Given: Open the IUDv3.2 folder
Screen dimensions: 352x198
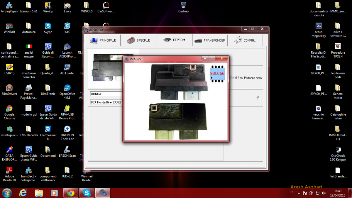Looking at the screenshot, I should [67, 172].
